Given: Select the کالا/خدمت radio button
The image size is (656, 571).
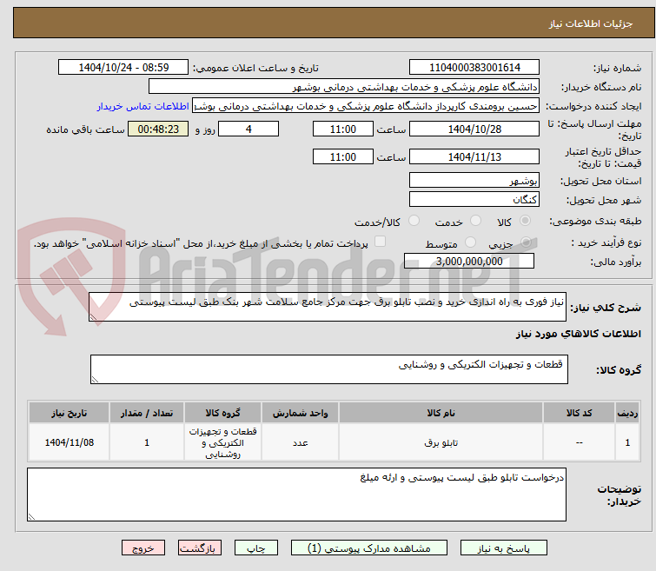Looking at the screenshot, I should (x=414, y=221).
